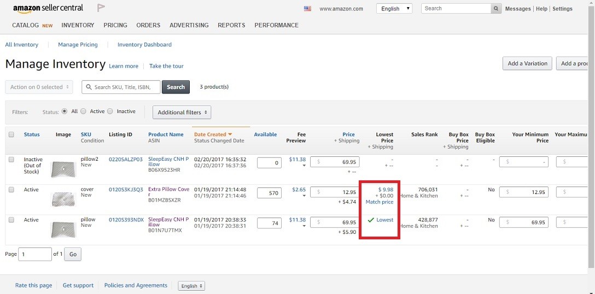Click the US flag marketplace icon
Viewport: 595px width, 294px height.
tap(307, 9)
